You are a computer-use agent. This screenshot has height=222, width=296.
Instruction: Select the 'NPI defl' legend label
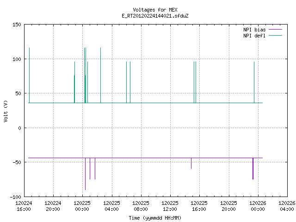254,36
